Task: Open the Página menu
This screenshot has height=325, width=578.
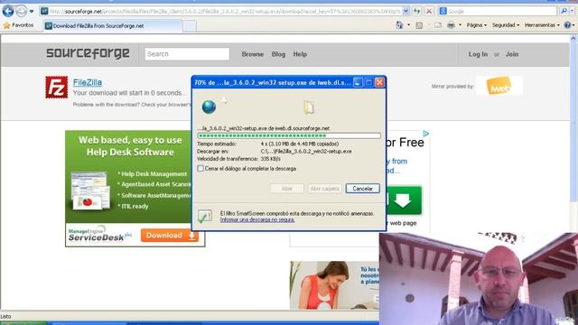Action: click(476, 25)
